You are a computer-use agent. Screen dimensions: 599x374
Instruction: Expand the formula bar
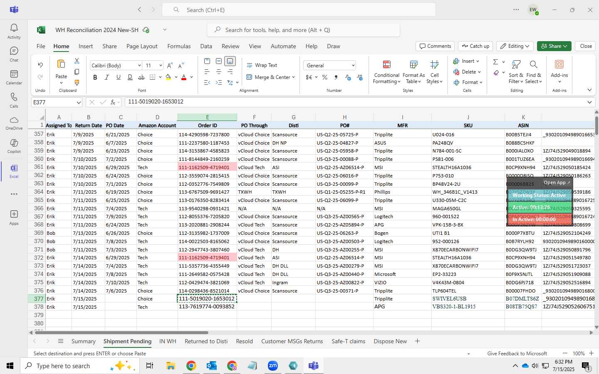(x=589, y=102)
